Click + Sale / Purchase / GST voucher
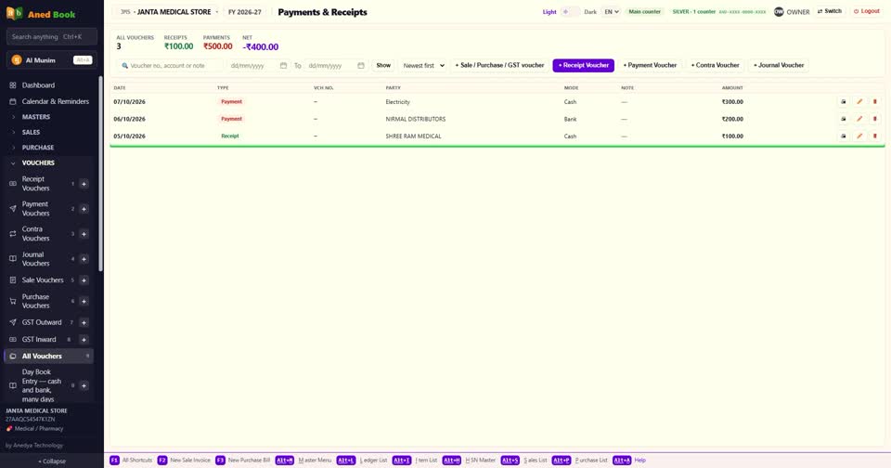 tap(499, 65)
